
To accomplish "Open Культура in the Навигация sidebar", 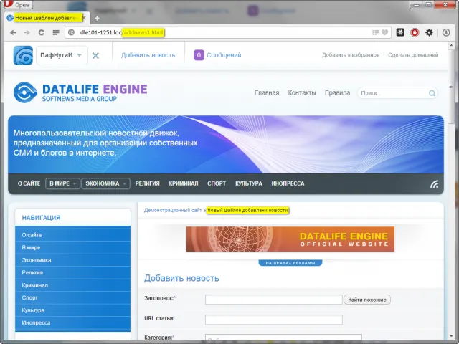I will click(33, 310).
